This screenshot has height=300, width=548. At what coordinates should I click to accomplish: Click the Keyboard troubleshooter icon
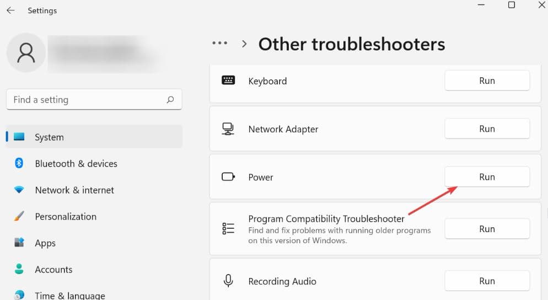pyautogui.click(x=228, y=81)
